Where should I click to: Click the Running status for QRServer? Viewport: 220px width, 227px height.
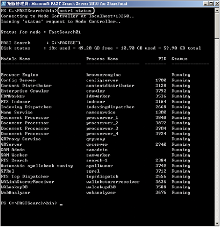tap(181, 144)
